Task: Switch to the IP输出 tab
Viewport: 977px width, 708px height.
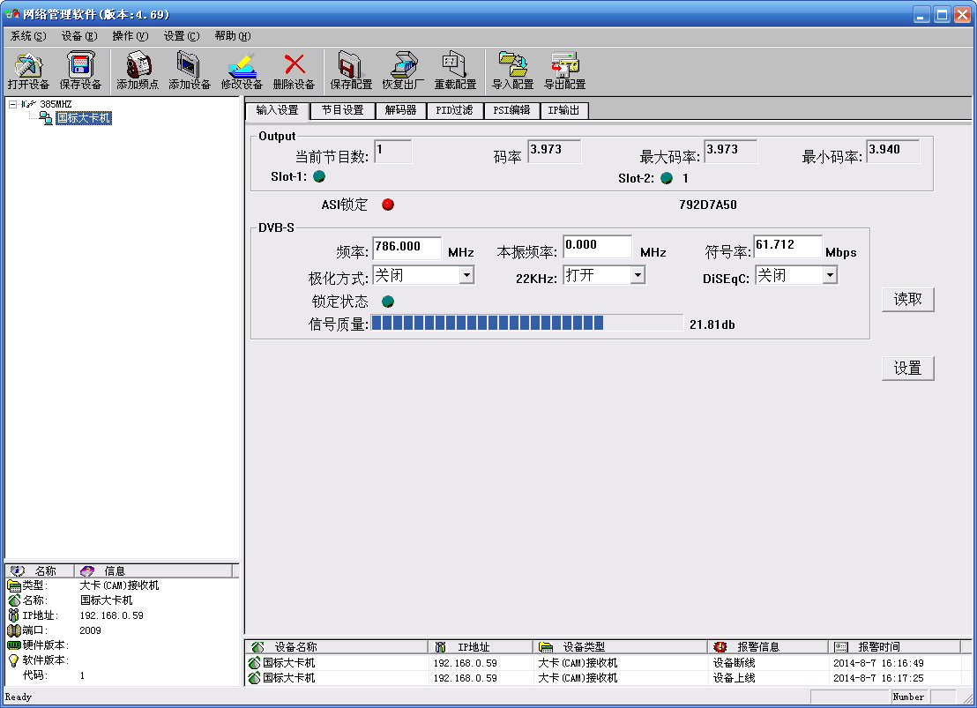Action: click(564, 110)
